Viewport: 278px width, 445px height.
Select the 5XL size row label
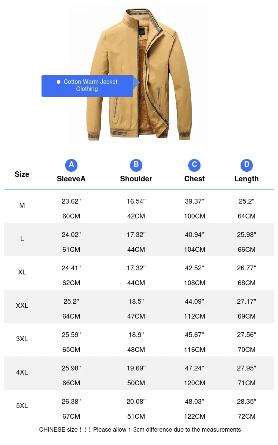[22, 406]
